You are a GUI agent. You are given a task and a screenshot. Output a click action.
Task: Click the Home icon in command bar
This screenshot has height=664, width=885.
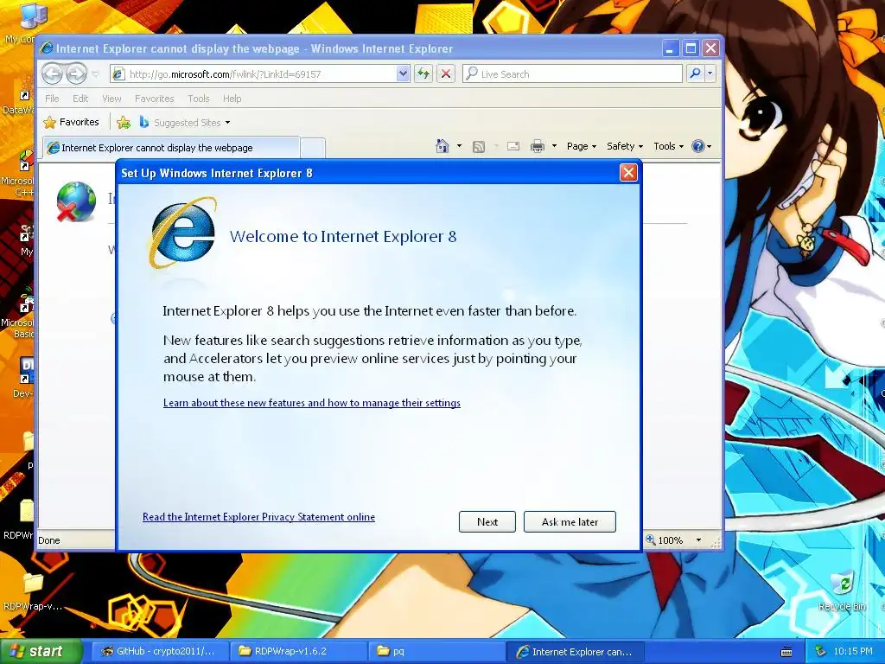[x=442, y=146]
